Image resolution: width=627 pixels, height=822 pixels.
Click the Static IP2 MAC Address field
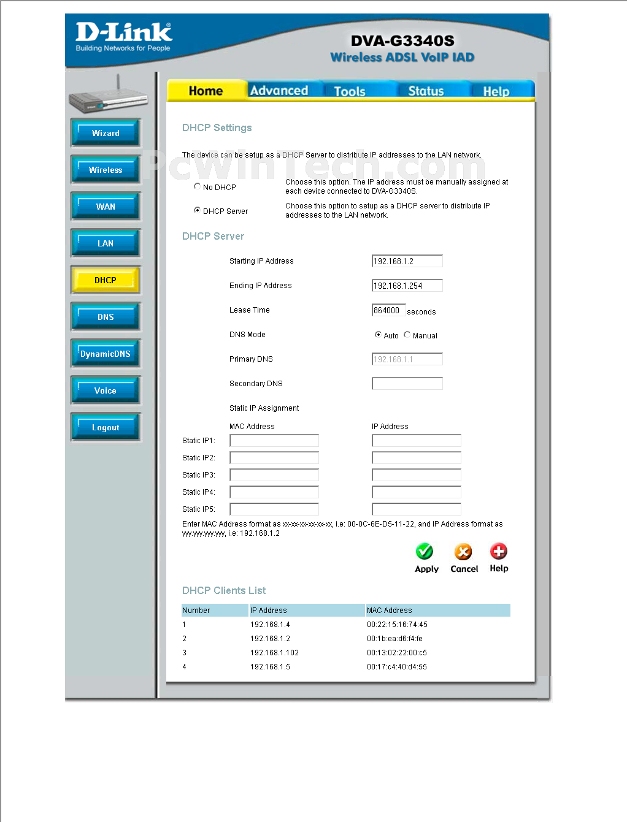[x=274, y=458]
